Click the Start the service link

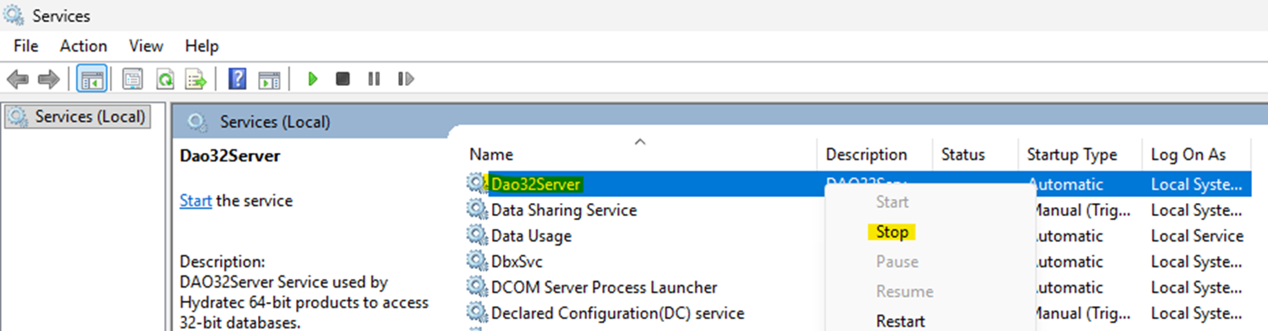pos(195,201)
